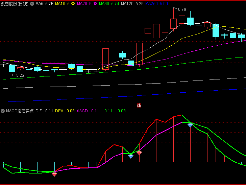Viewport: 246px width, 185px height.
Task: Select the yellow MA10 label
Action: click(x=66, y=4)
